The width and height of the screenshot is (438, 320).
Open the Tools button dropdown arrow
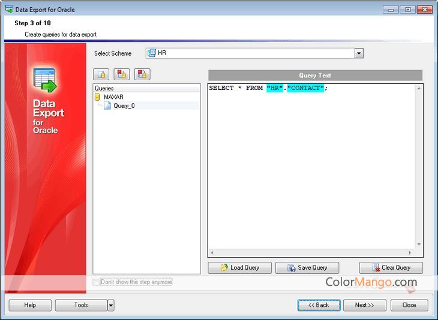point(111,305)
